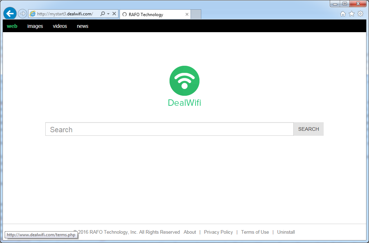Screen dimensions: 369x243
Task: Go back with the blue back arrow
Action: (x=10, y=14)
